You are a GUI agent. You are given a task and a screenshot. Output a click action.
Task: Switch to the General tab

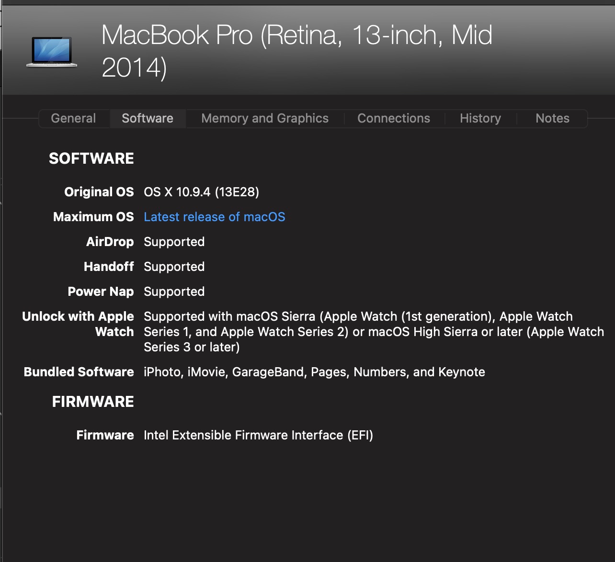click(73, 118)
